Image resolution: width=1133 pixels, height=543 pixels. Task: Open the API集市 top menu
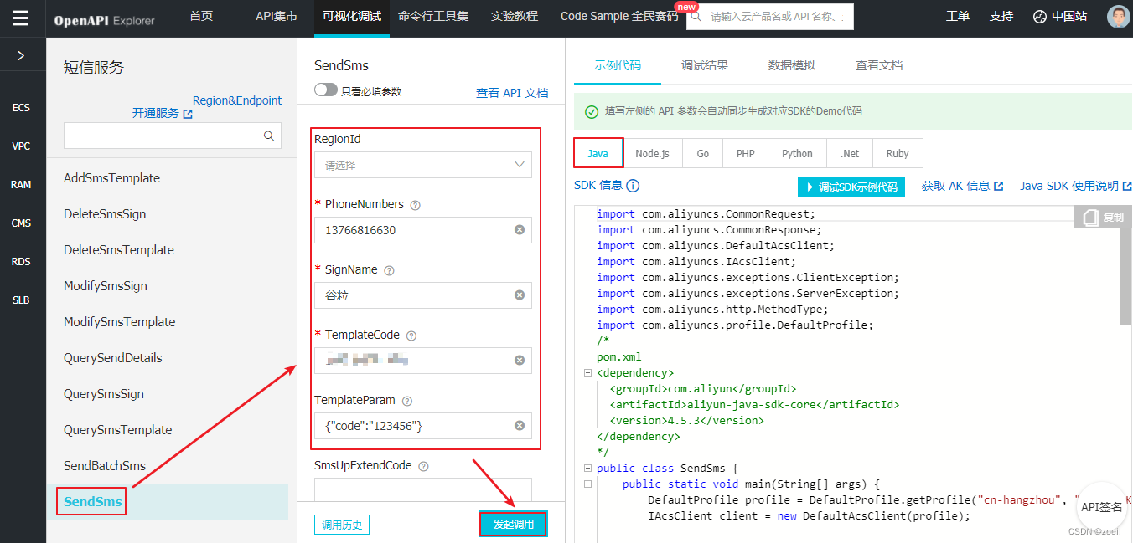[277, 16]
